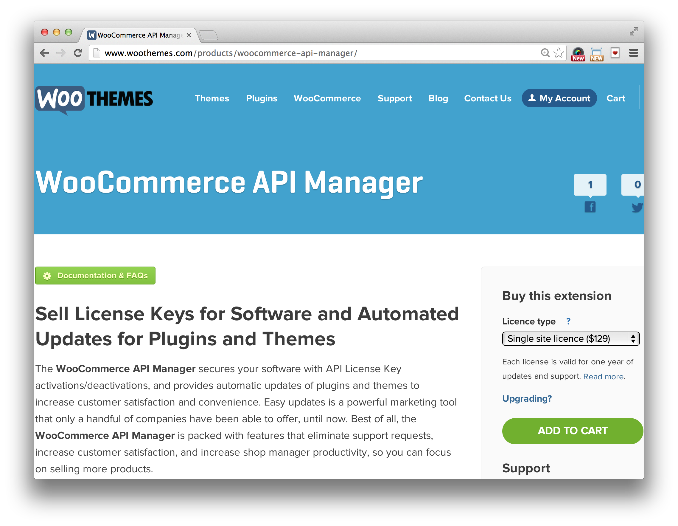
Task: Click the Sell License Keys heading
Action: coord(247,326)
